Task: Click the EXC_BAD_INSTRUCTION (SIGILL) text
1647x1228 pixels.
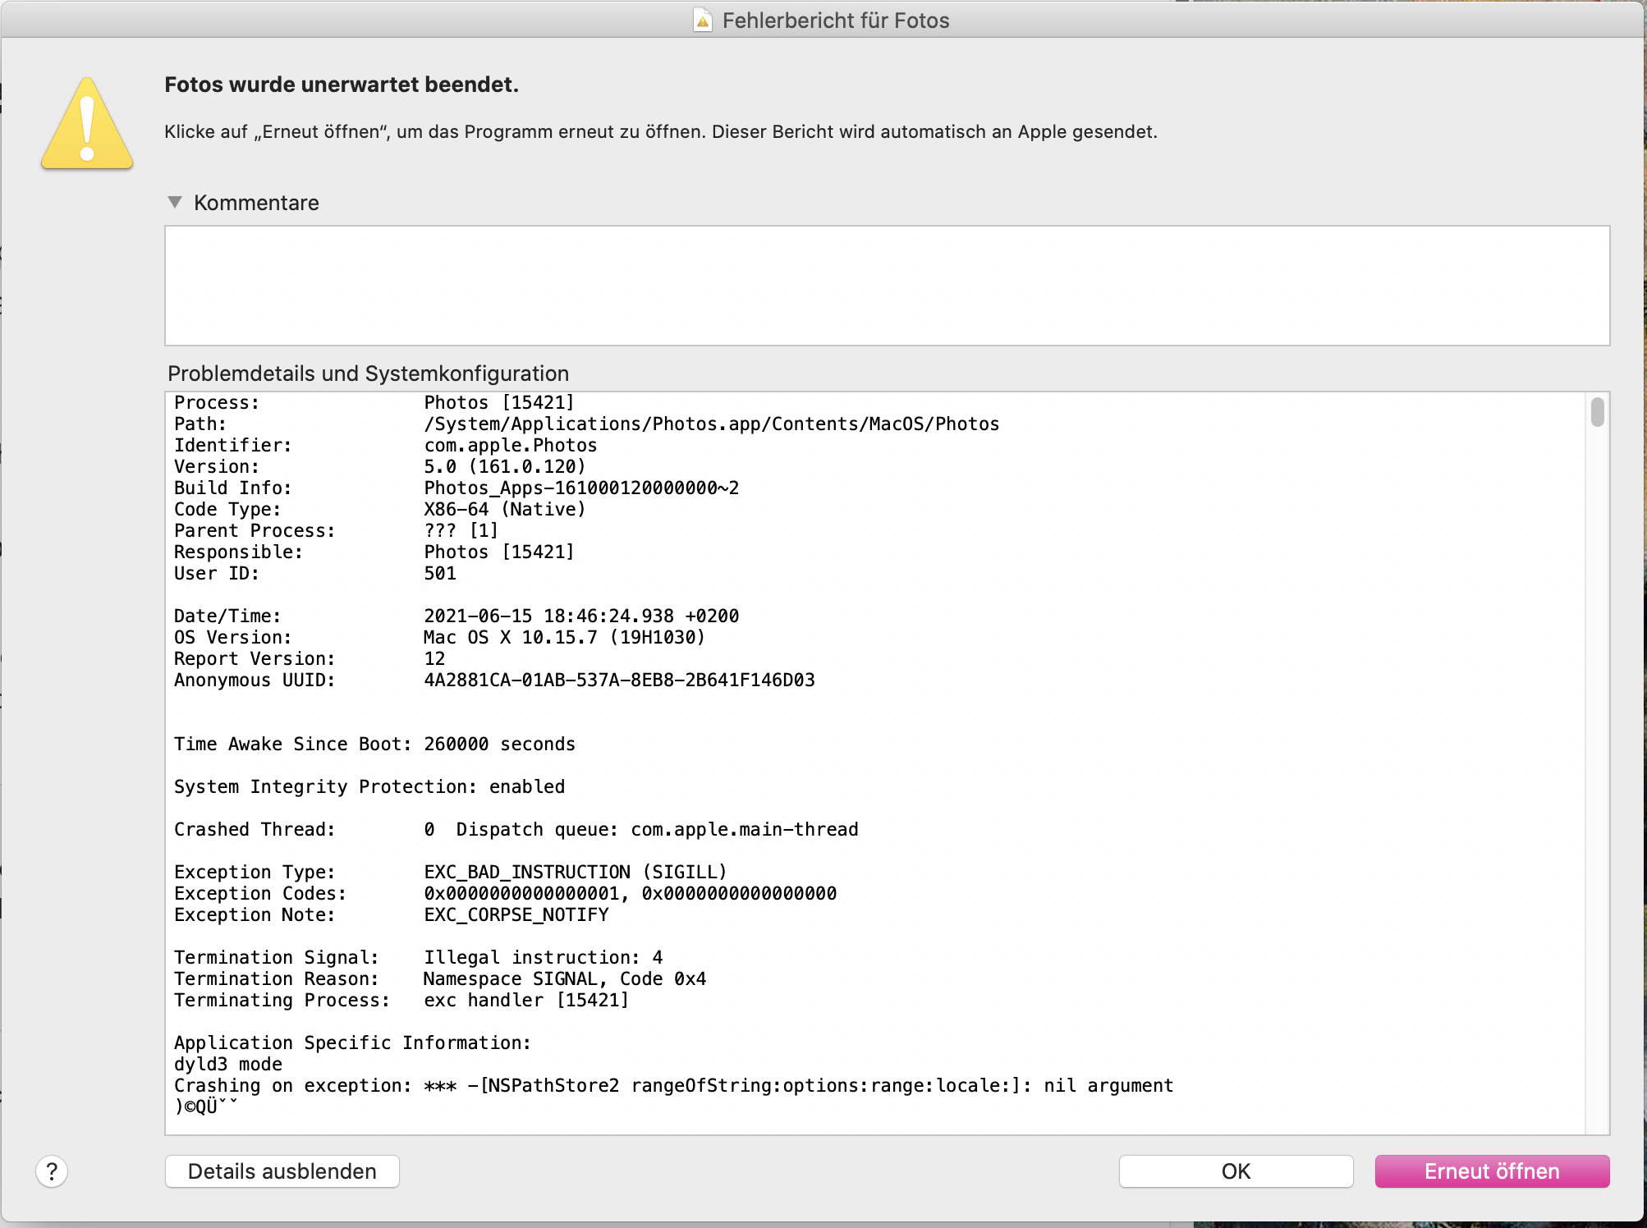Action: [575, 873]
